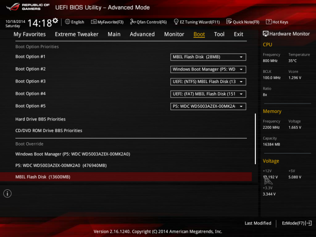The height and width of the screenshot is (237, 316).
Task: Open Qfan Control(F6)
Action: click(x=148, y=22)
